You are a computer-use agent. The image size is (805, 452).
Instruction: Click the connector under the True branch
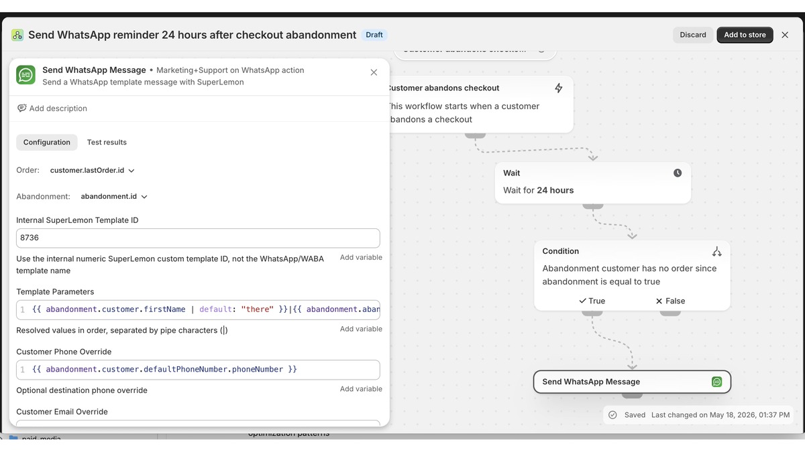point(592,313)
